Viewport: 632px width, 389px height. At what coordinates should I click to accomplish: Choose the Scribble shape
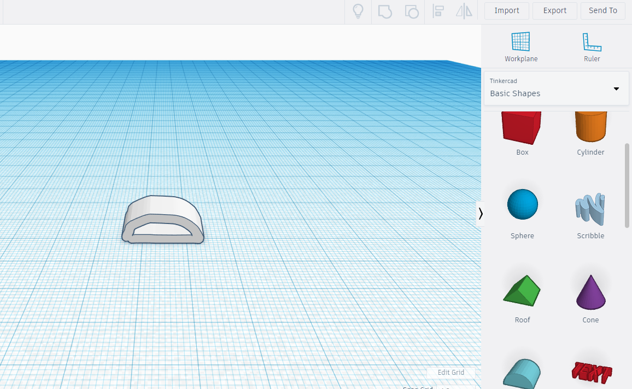pyautogui.click(x=590, y=209)
